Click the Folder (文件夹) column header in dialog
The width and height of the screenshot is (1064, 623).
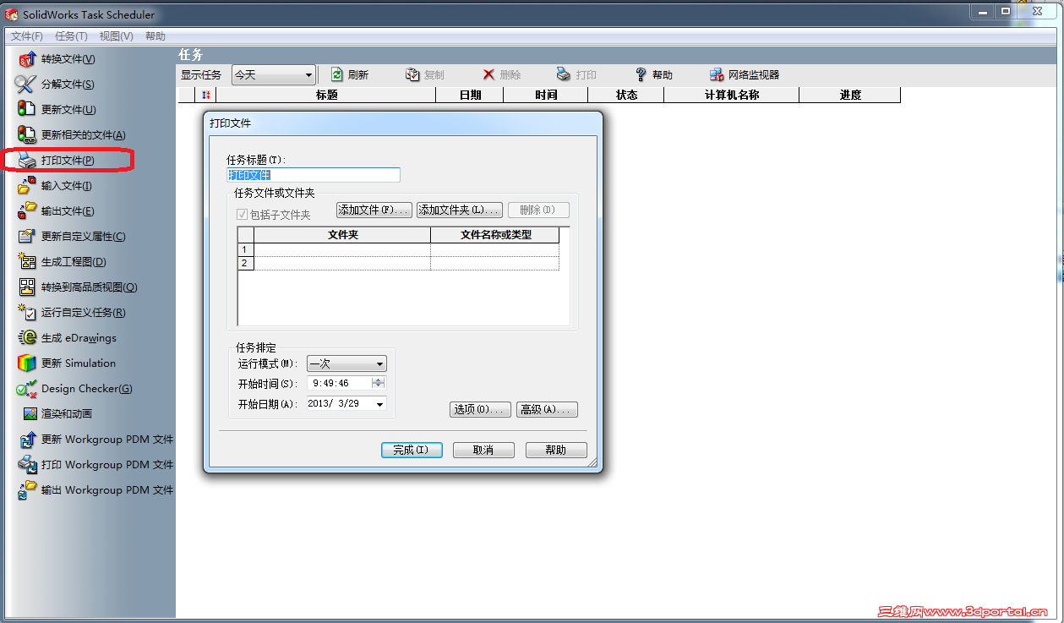342,235
